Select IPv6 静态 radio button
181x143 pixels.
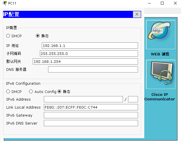click(59, 92)
